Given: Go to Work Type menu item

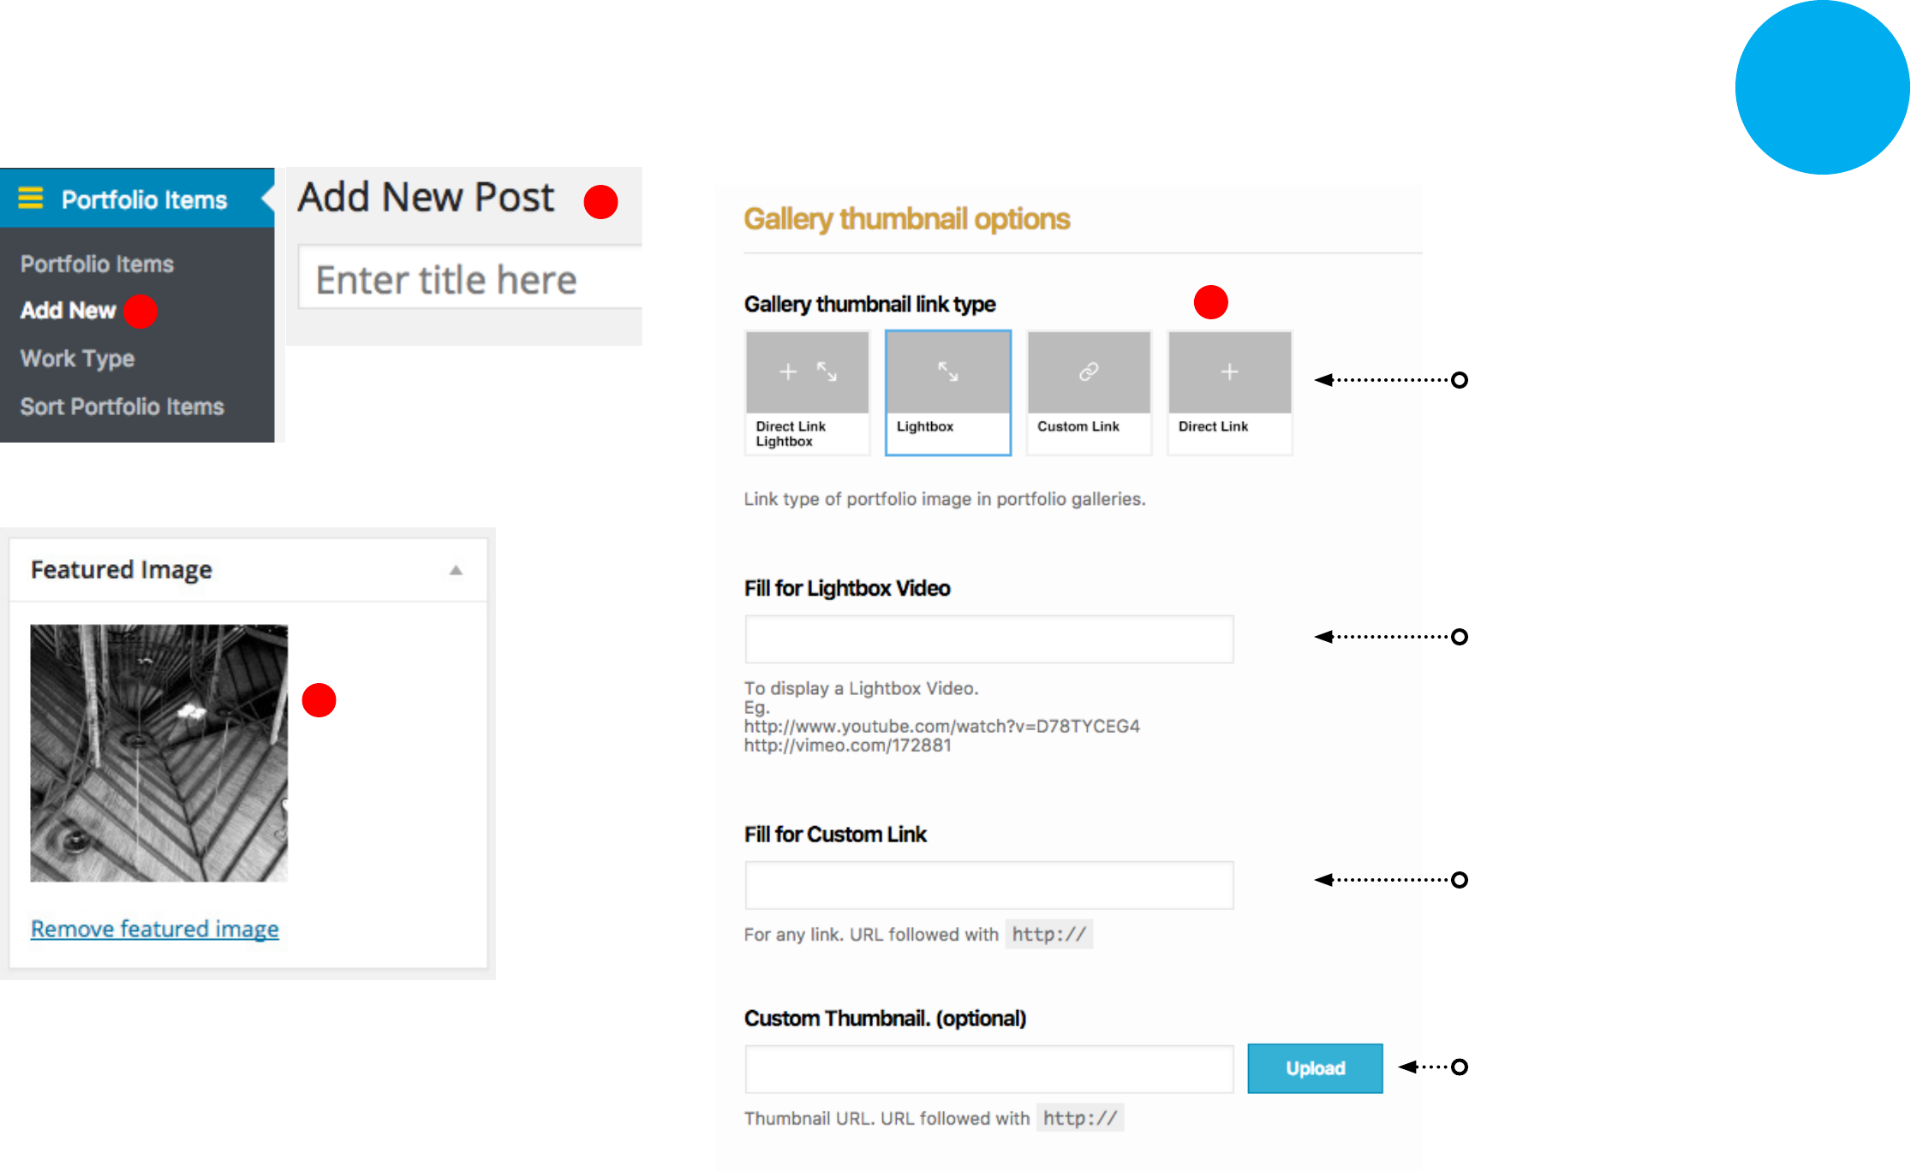Looking at the screenshot, I should coord(77,359).
